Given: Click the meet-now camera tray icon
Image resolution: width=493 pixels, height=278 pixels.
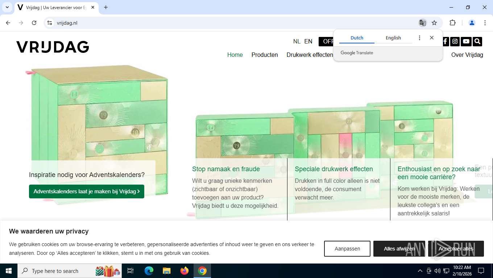Looking at the screenshot, I should tap(429, 271).
